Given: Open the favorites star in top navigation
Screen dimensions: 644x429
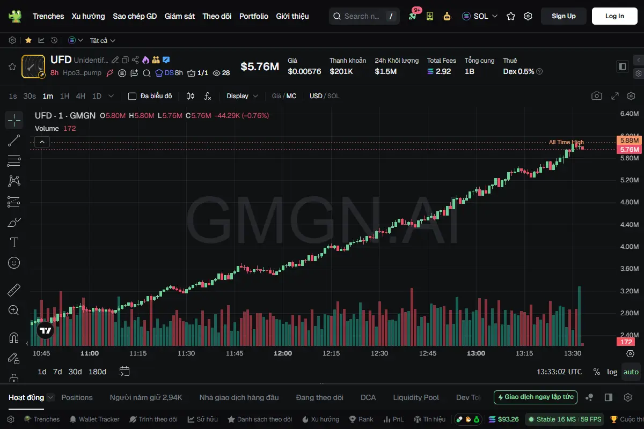Looking at the screenshot, I should point(511,16).
